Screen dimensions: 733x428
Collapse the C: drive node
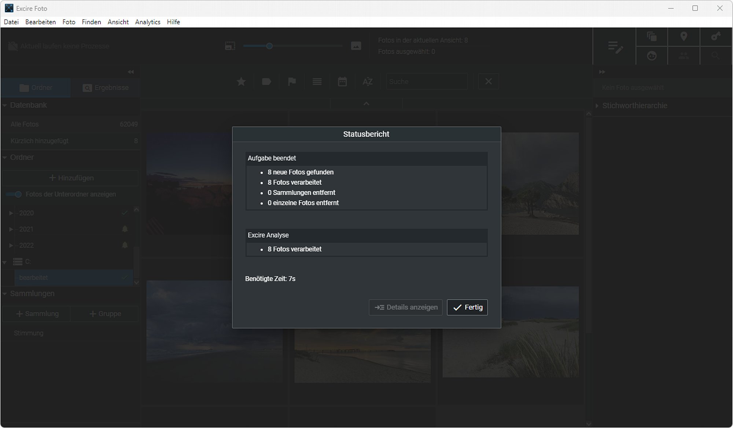5,262
